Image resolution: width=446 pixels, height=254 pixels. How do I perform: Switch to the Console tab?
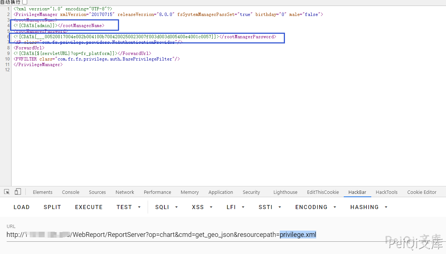[x=71, y=192]
